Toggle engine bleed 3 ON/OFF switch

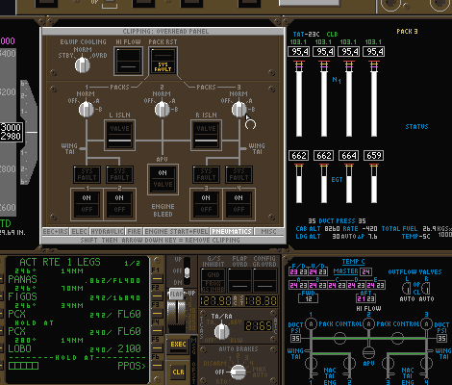click(x=206, y=204)
